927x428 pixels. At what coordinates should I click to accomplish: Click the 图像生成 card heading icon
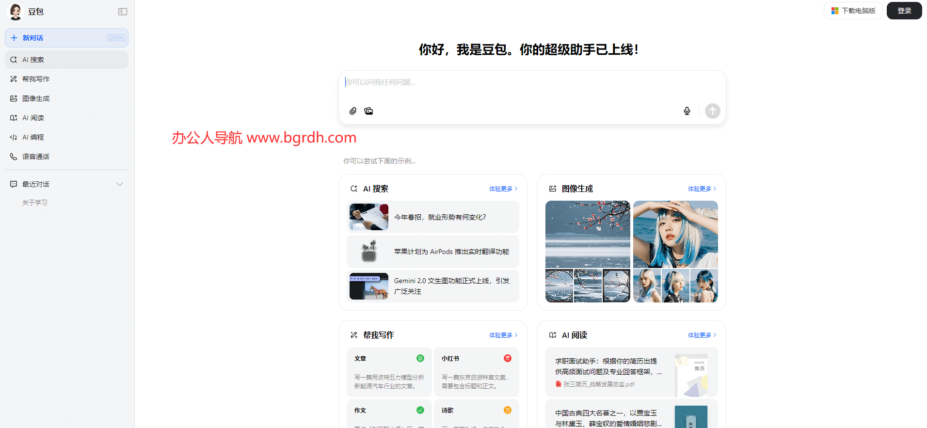[553, 189]
